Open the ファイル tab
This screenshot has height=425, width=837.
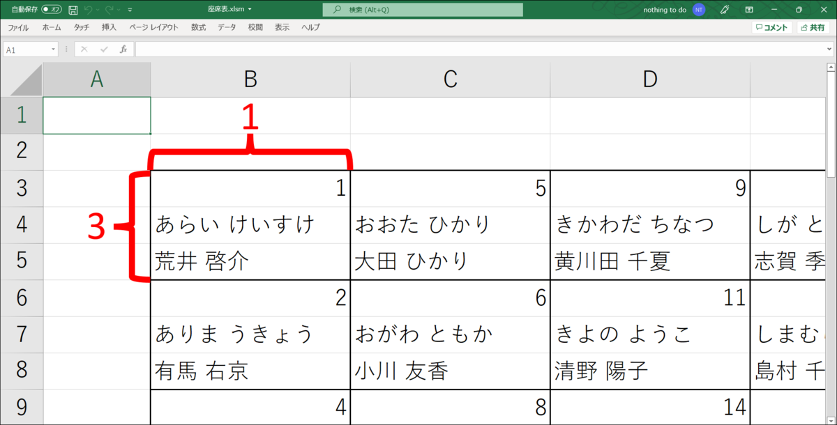coord(18,27)
